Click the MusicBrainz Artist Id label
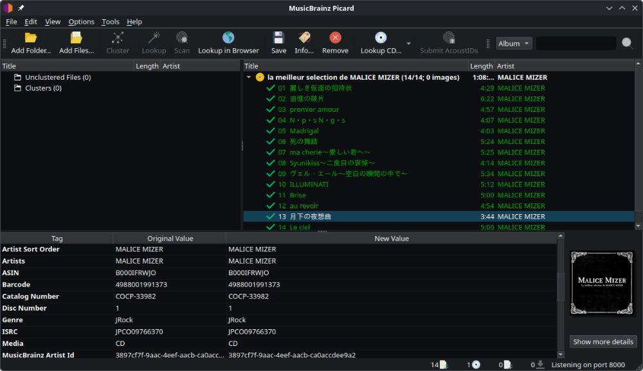The height and width of the screenshot is (371, 643). click(x=38, y=355)
